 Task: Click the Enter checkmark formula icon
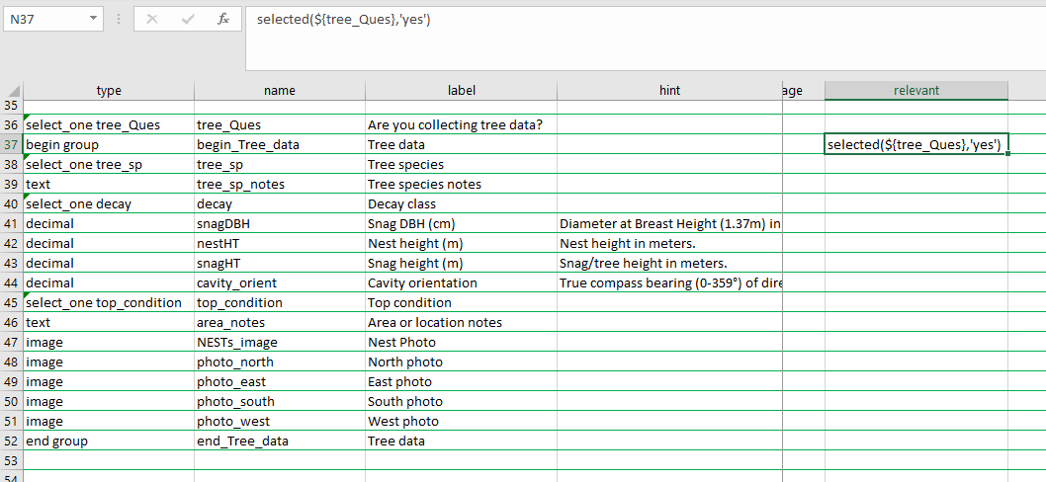point(188,19)
